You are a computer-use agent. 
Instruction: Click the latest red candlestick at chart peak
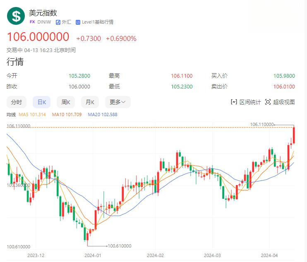tap(294, 136)
